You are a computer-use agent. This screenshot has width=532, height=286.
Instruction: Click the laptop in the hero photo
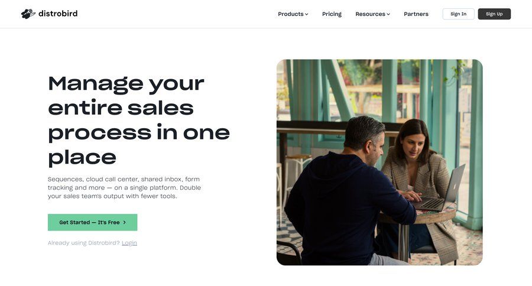[x=439, y=190]
